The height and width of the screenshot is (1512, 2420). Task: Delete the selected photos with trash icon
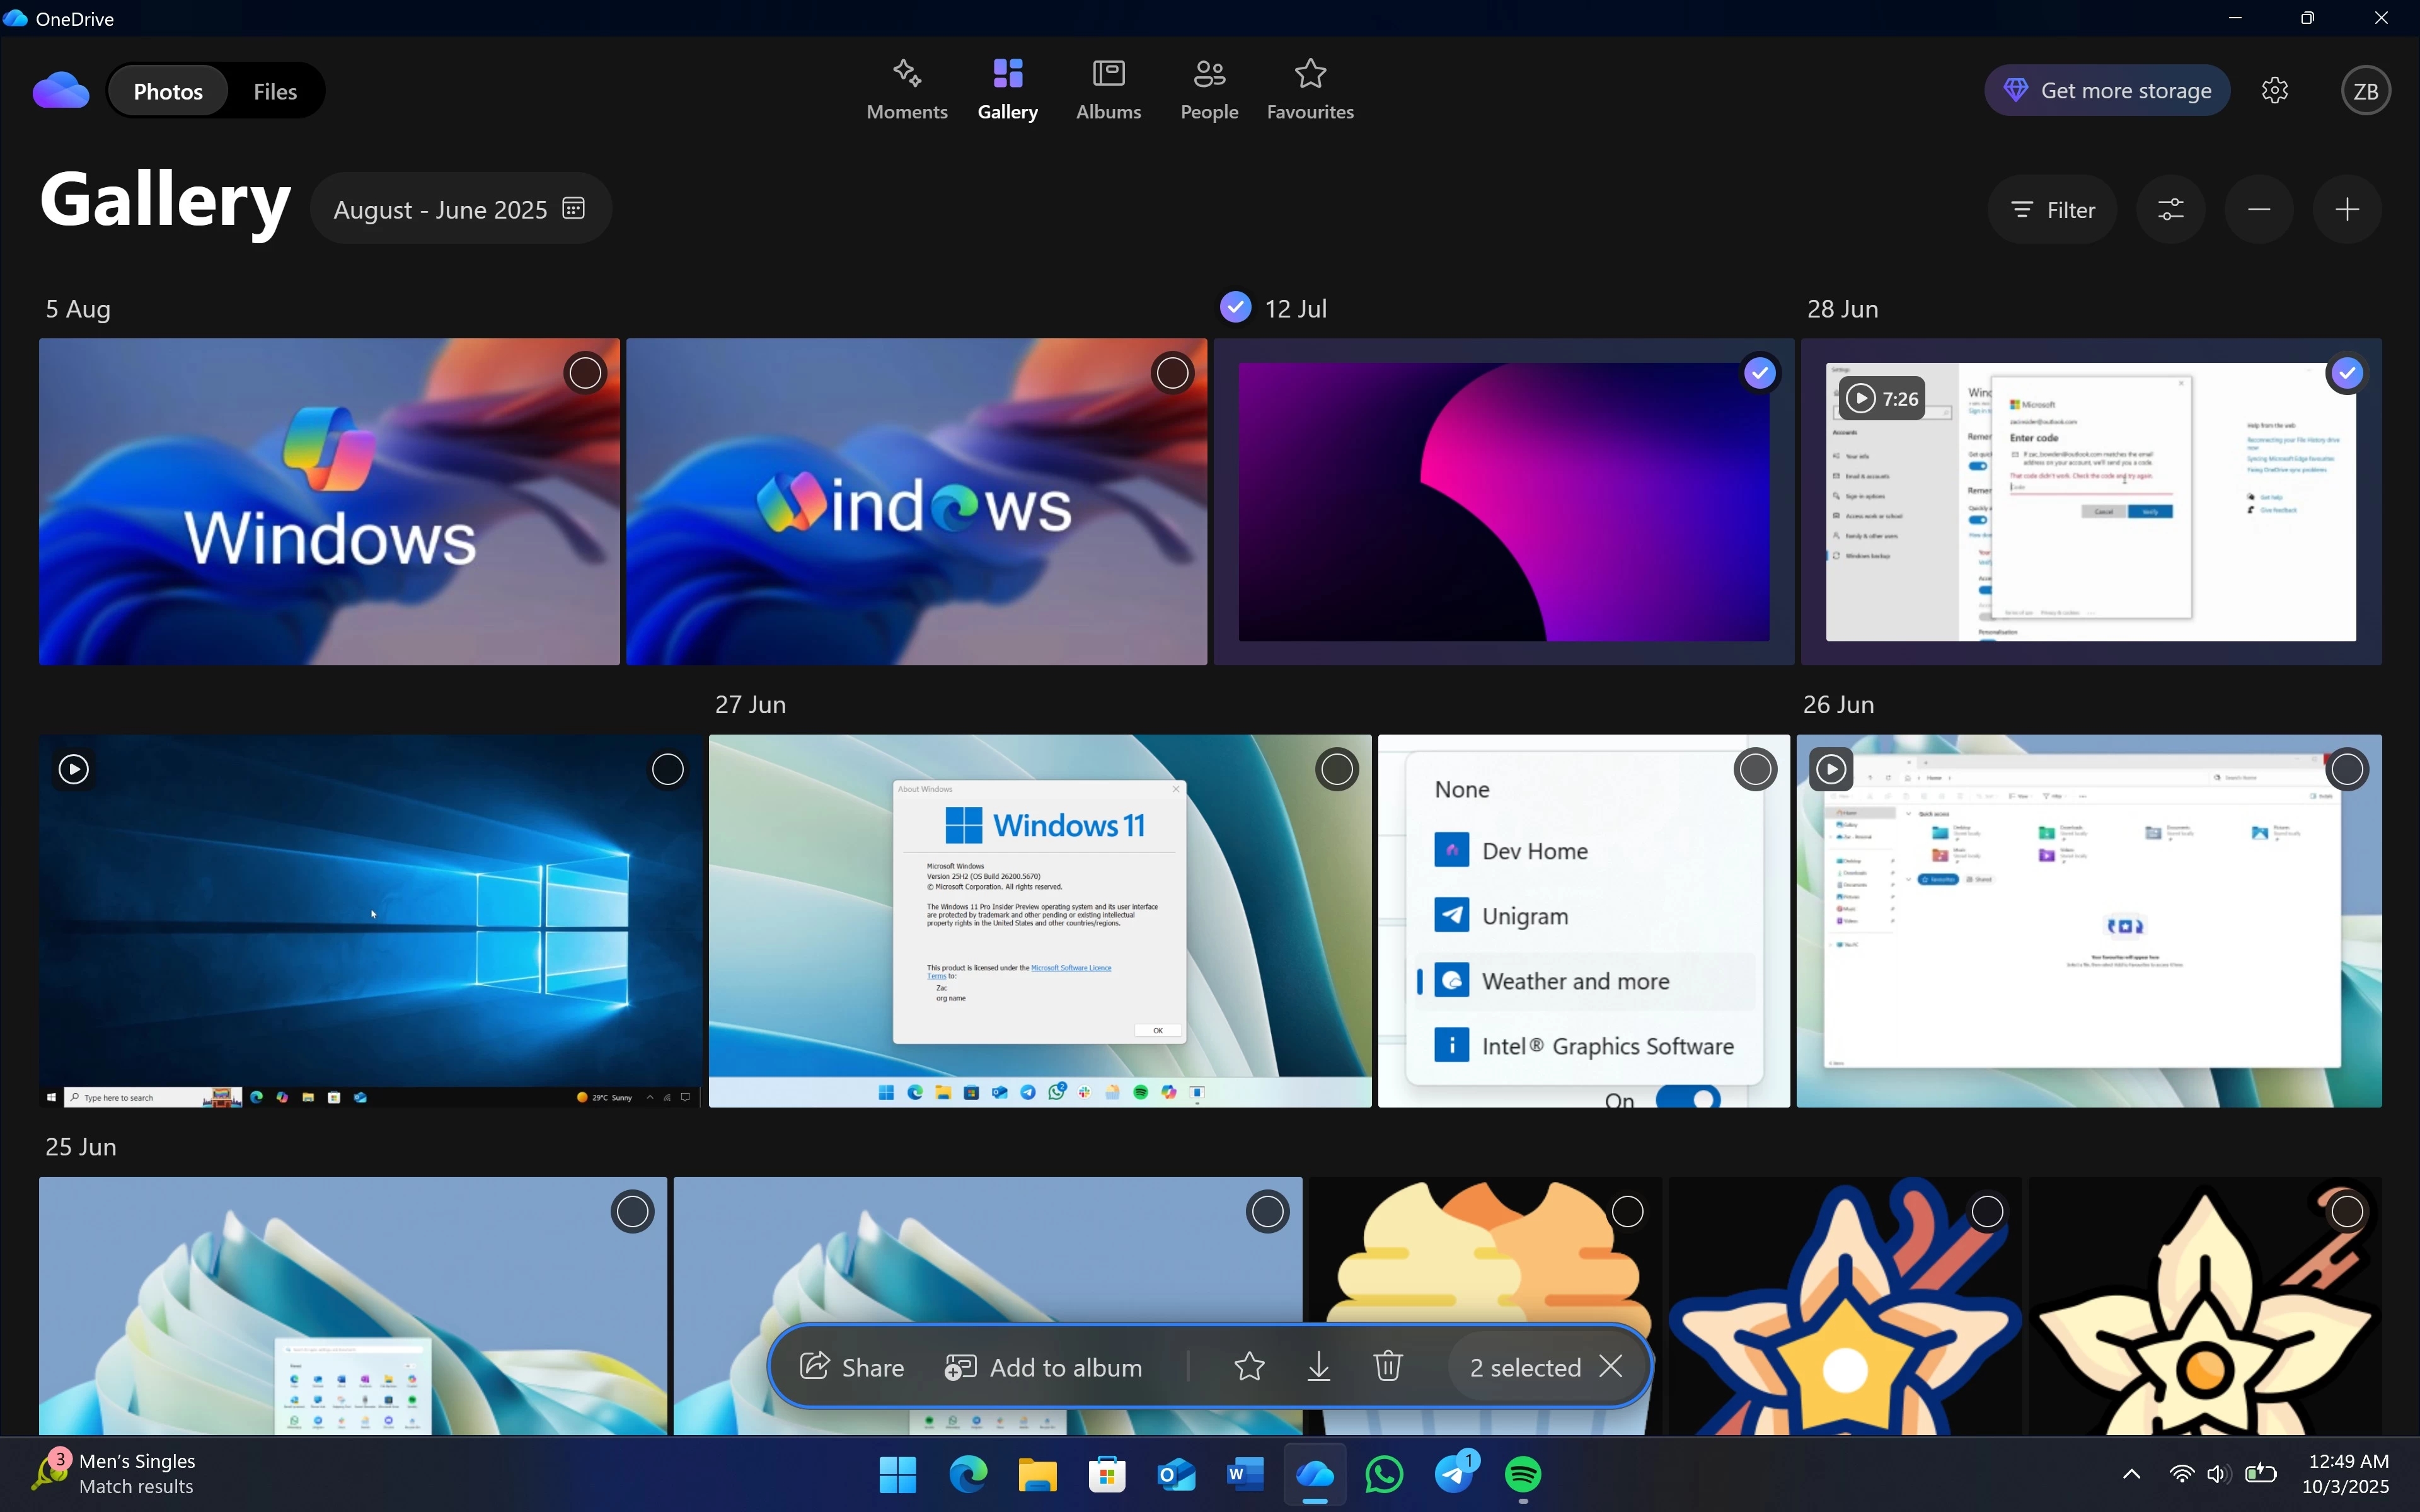[1388, 1366]
